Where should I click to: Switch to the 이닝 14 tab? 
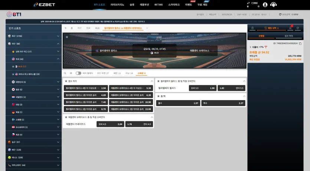[x=129, y=73]
